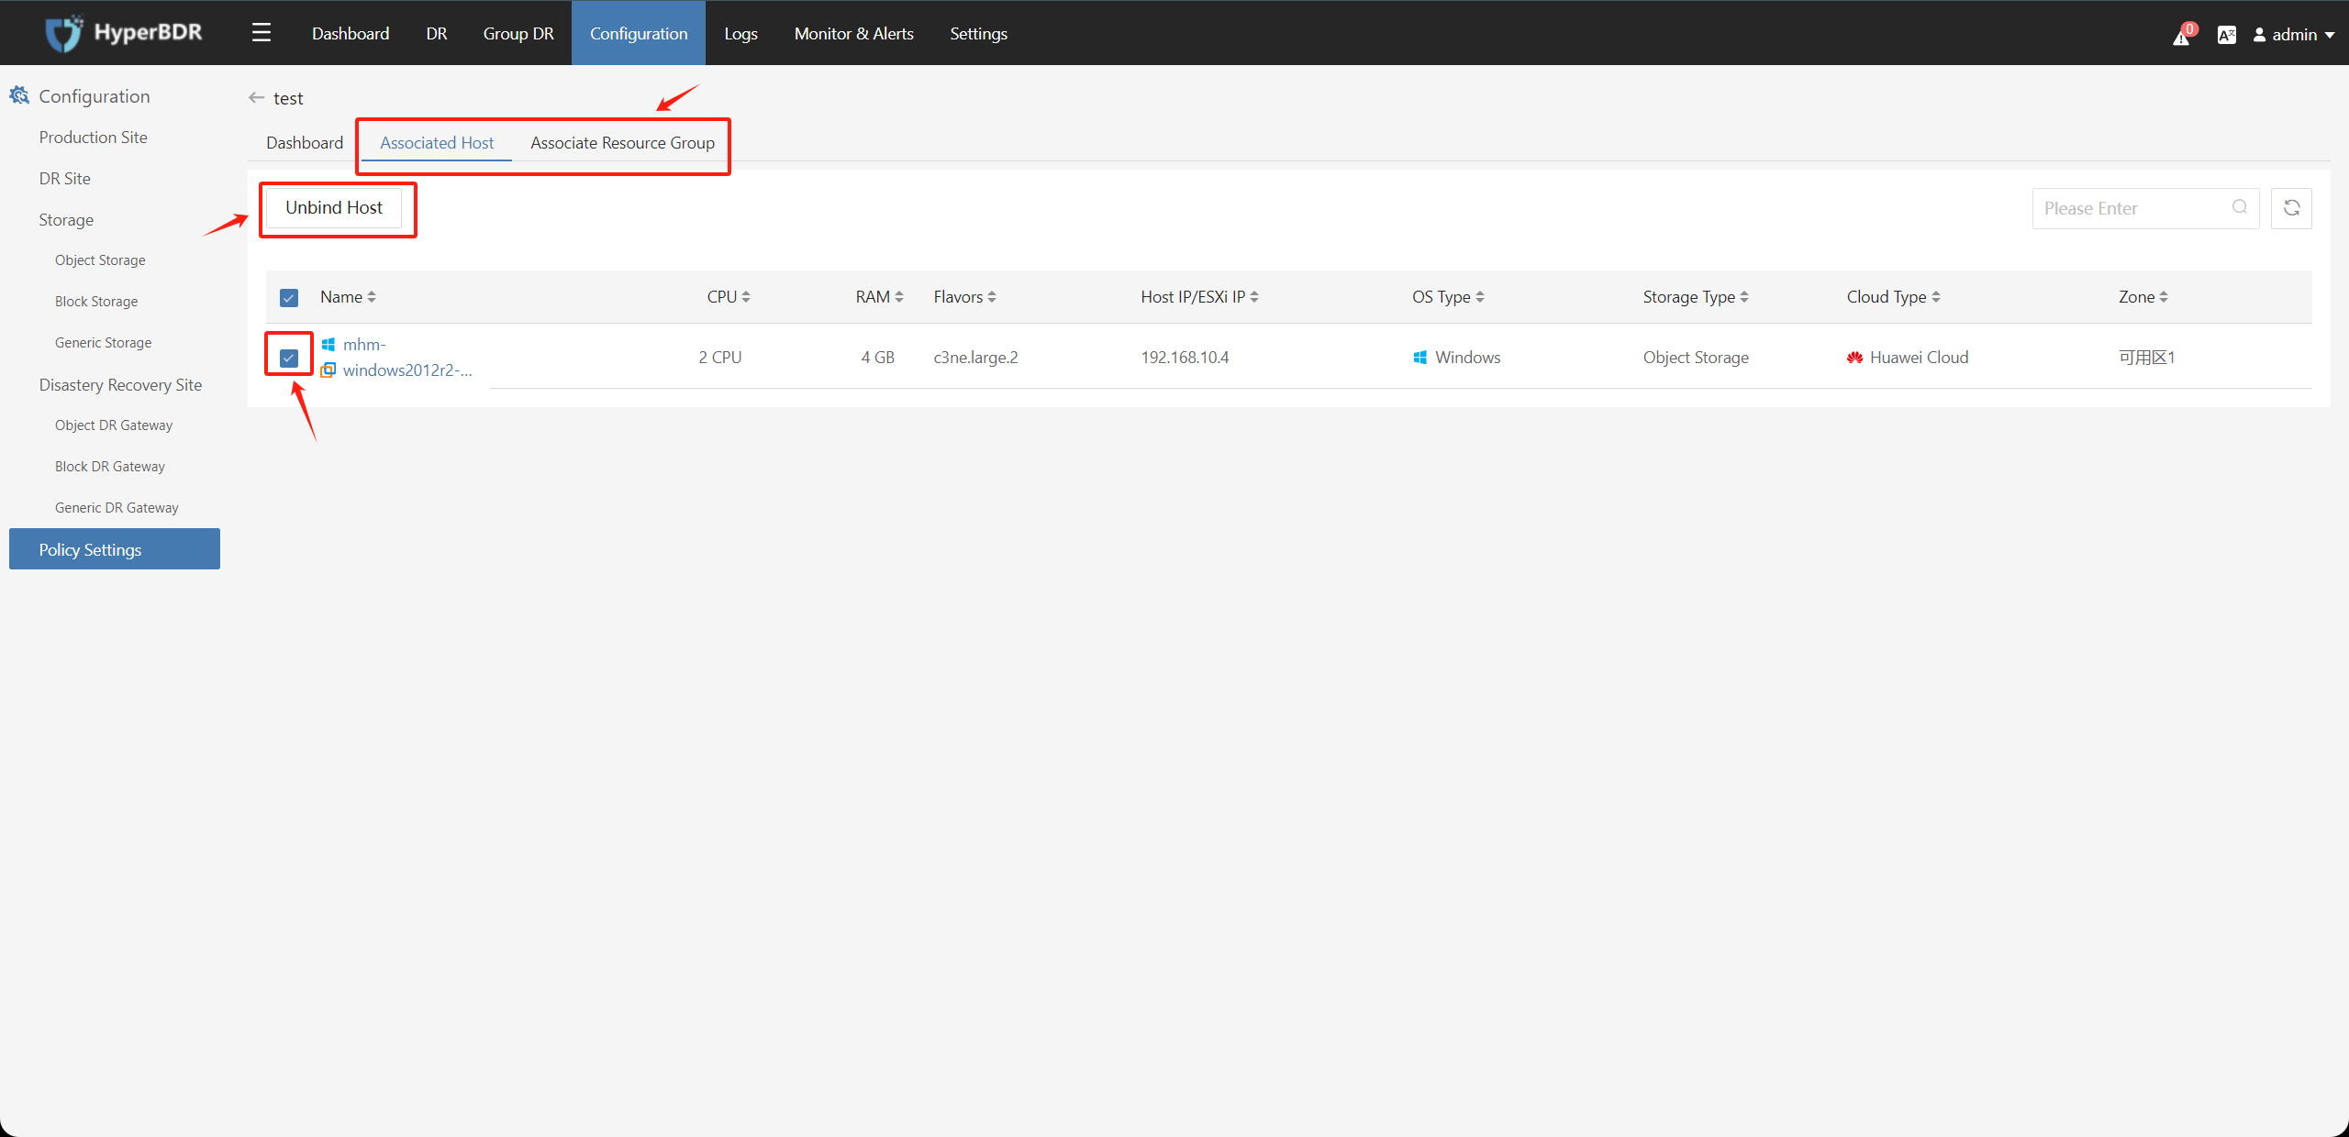Open Block Storage sidebar item
The width and height of the screenshot is (2349, 1137).
(96, 301)
